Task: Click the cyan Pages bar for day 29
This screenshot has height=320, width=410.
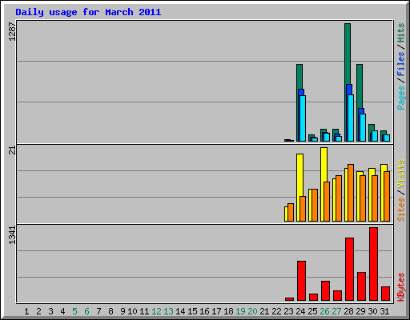Action: coord(363,127)
